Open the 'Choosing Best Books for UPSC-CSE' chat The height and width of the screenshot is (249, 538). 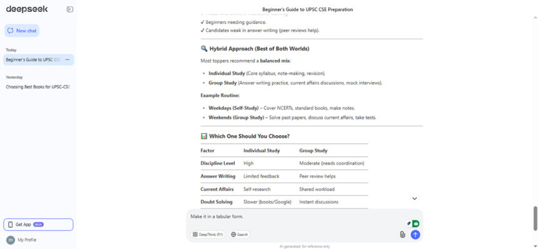point(38,87)
